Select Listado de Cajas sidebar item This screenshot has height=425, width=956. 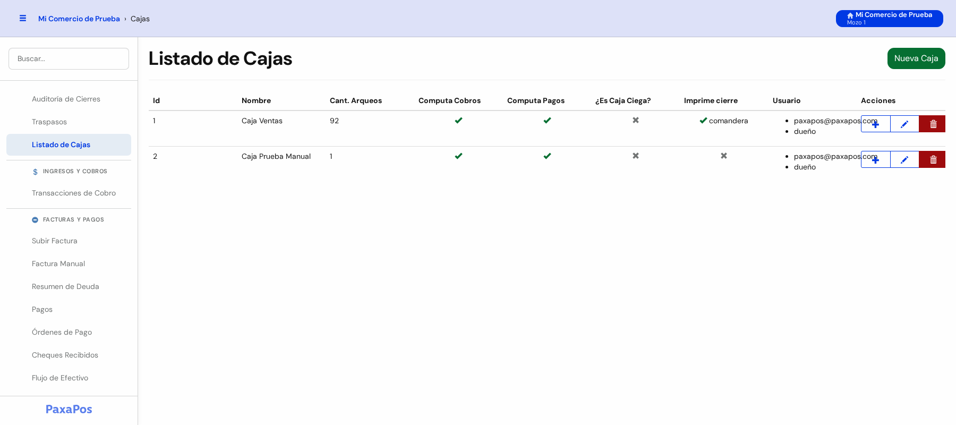tap(69, 144)
